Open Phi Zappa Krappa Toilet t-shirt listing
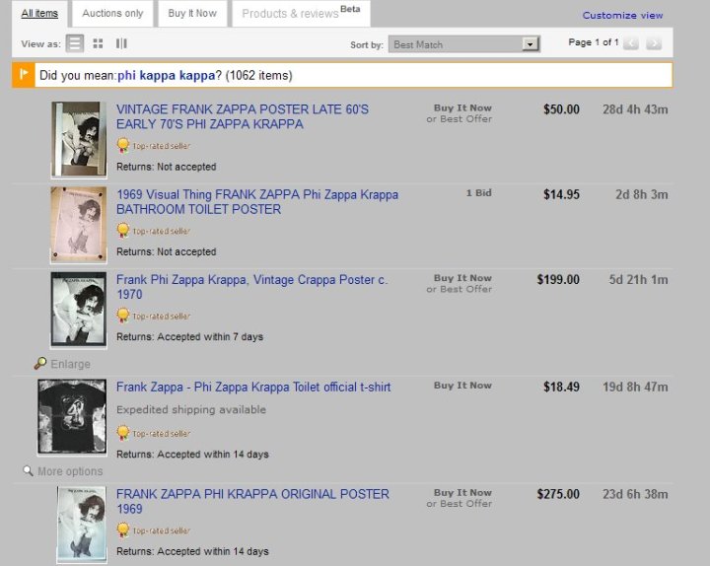Screen dimensions: 710x566 (253, 388)
